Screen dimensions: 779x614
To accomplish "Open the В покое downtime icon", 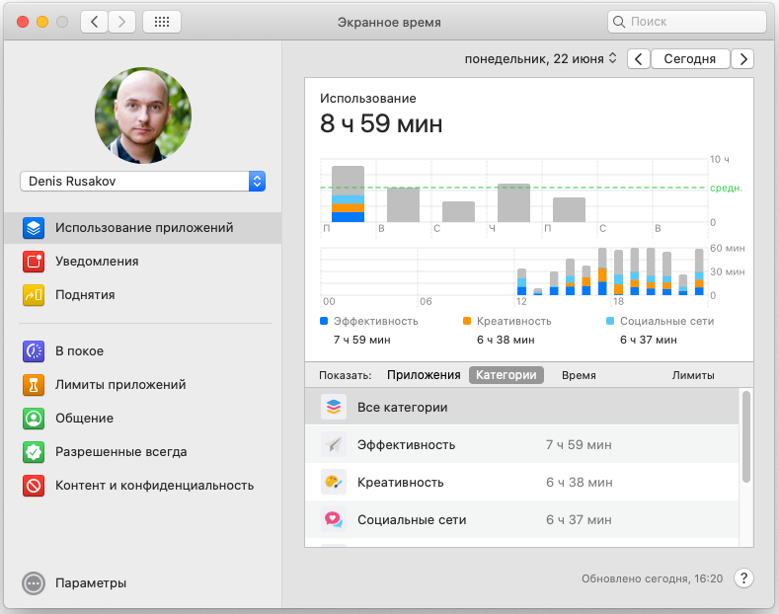I will pos(34,351).
